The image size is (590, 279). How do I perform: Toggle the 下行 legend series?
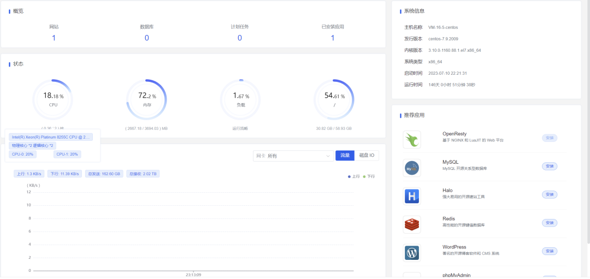(369, 176)
